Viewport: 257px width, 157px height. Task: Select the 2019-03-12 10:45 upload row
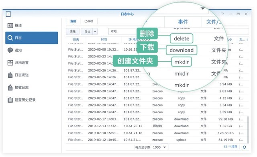click(156, 140)
